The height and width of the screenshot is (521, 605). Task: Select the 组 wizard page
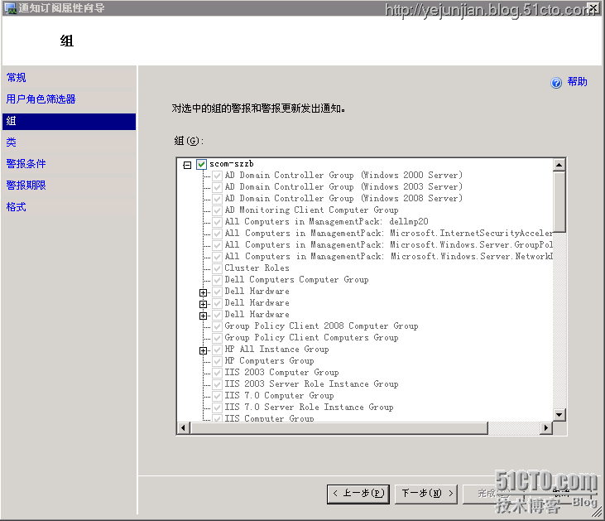[69, 121]
